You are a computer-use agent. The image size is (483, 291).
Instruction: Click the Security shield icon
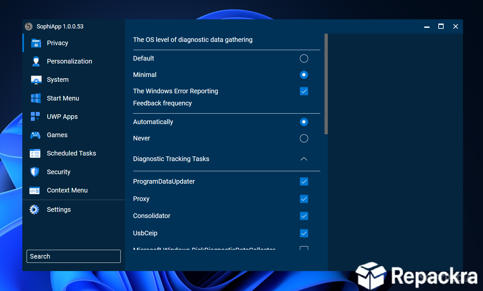click(x=35, y=172)
